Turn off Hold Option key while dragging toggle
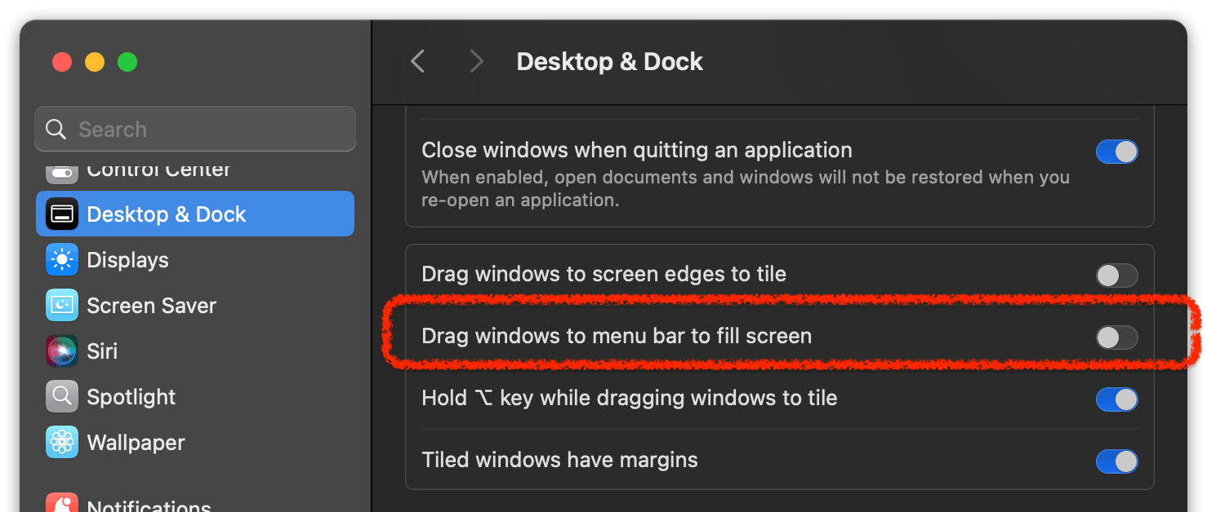Viewport: 1207px width, 512px height. (1116, 399)
